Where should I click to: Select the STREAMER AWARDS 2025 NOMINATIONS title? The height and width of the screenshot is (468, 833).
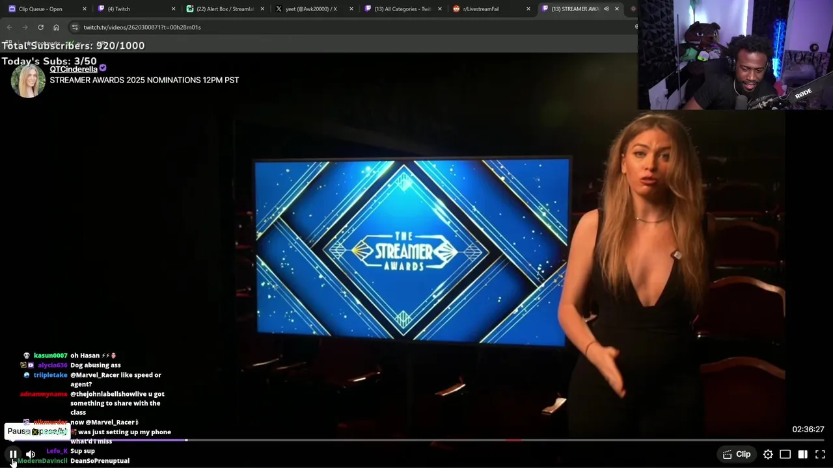(144, 80)
